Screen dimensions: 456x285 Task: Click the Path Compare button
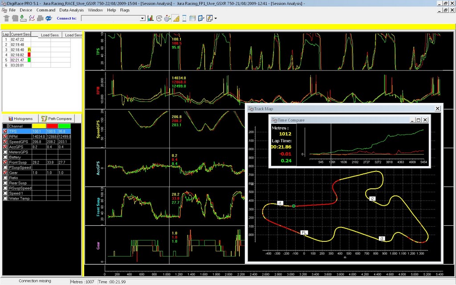click(x=56, y=119)
